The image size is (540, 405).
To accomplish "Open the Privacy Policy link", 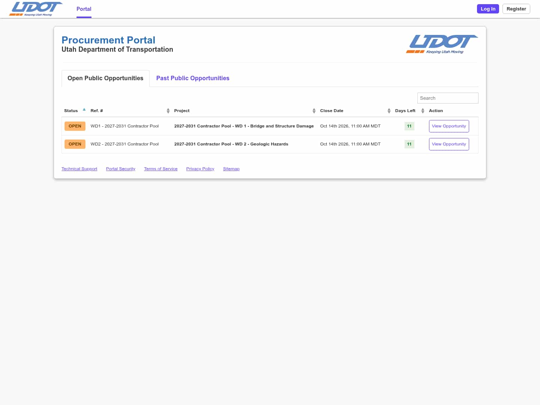I will coord(200,169).
